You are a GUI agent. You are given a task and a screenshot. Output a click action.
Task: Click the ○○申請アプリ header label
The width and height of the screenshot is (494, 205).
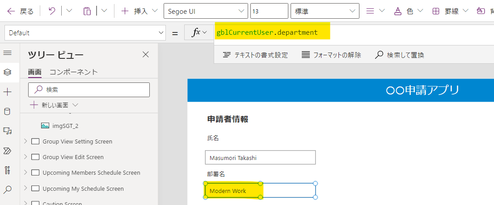pyautogui.click(x=422, y=90)
